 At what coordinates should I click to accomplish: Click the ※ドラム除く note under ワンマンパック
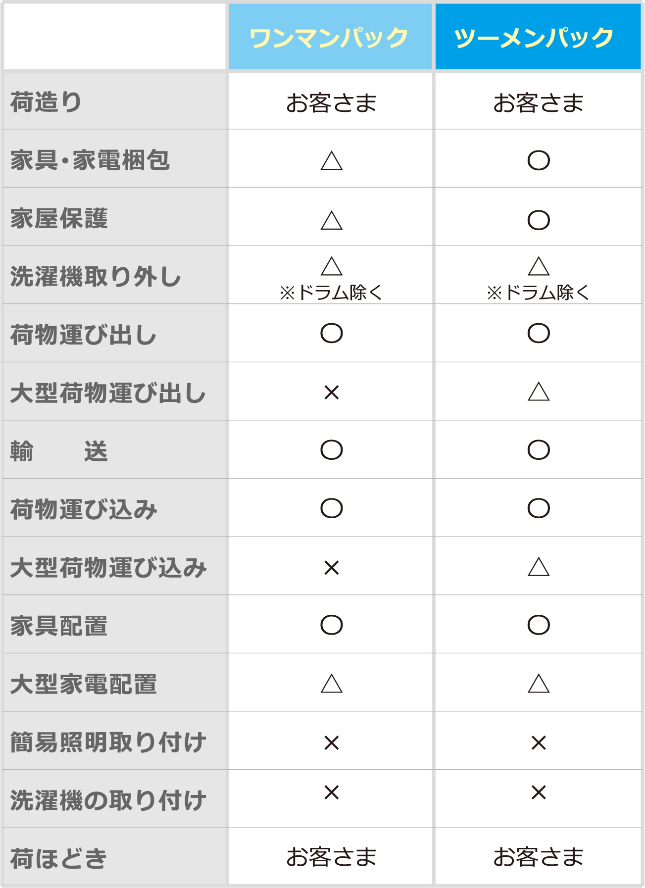coord(331,293)
